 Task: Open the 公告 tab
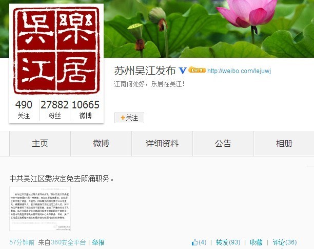pyautogui.click(x=223, y=144)
